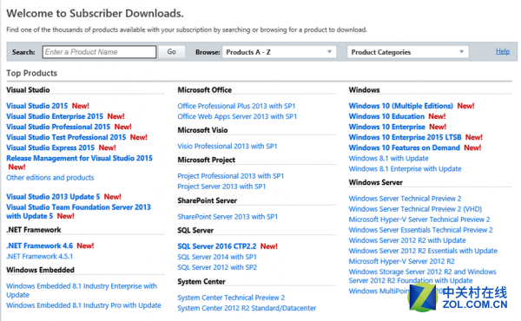Viewport: 521px width, 321px height.
Task: Open SharePoint Server 2013 with SP1
Action: pyautogui.click(x=228, y=217)
